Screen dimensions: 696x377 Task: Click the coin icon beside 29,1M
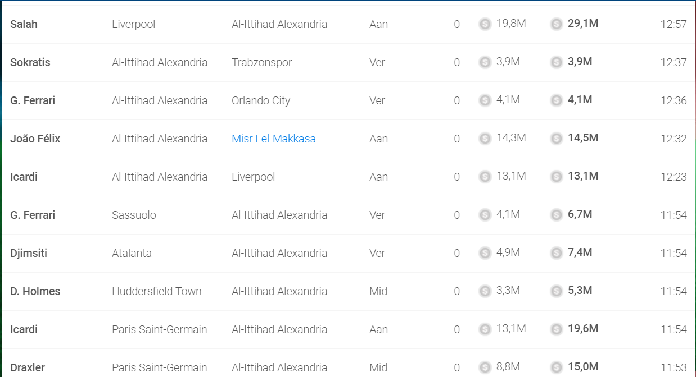pos(557,24)
